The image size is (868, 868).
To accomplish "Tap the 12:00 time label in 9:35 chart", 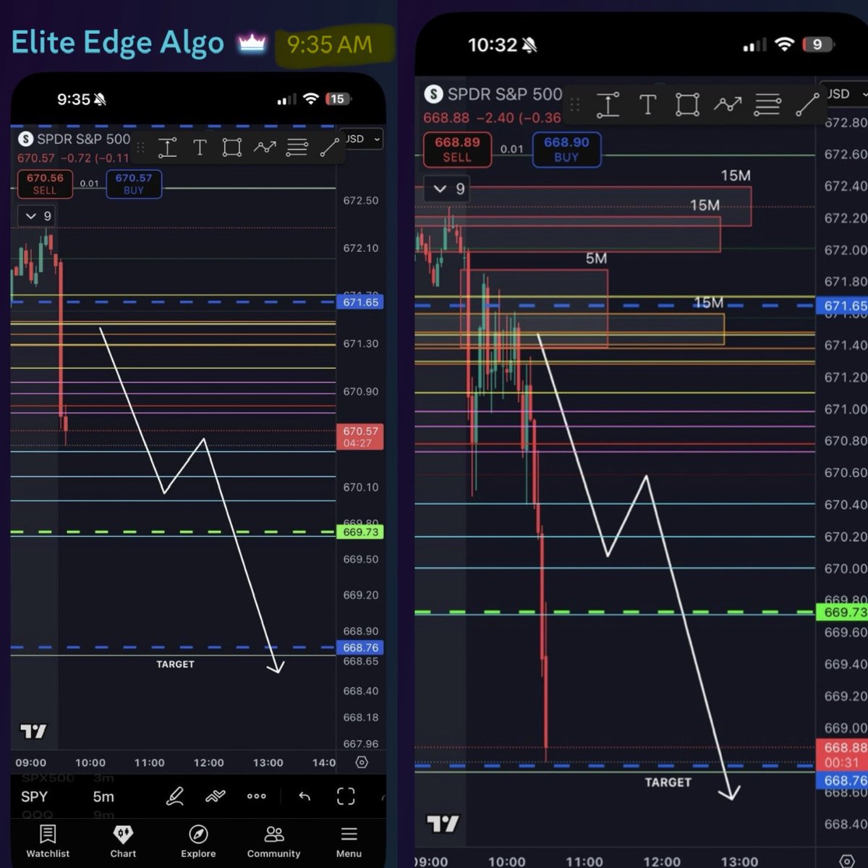I will click(208, 762).
